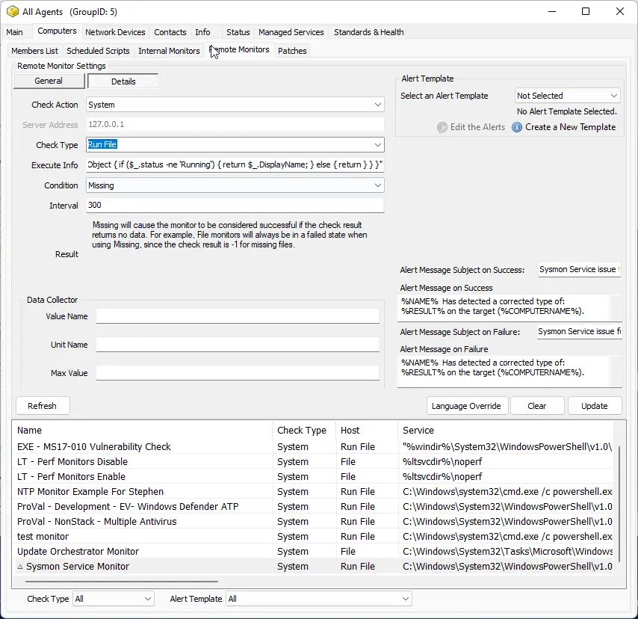Image resolution: width=638 pixels, height=619 pixels.
Task: Click the Execute Info field
Action: point(235,164)
